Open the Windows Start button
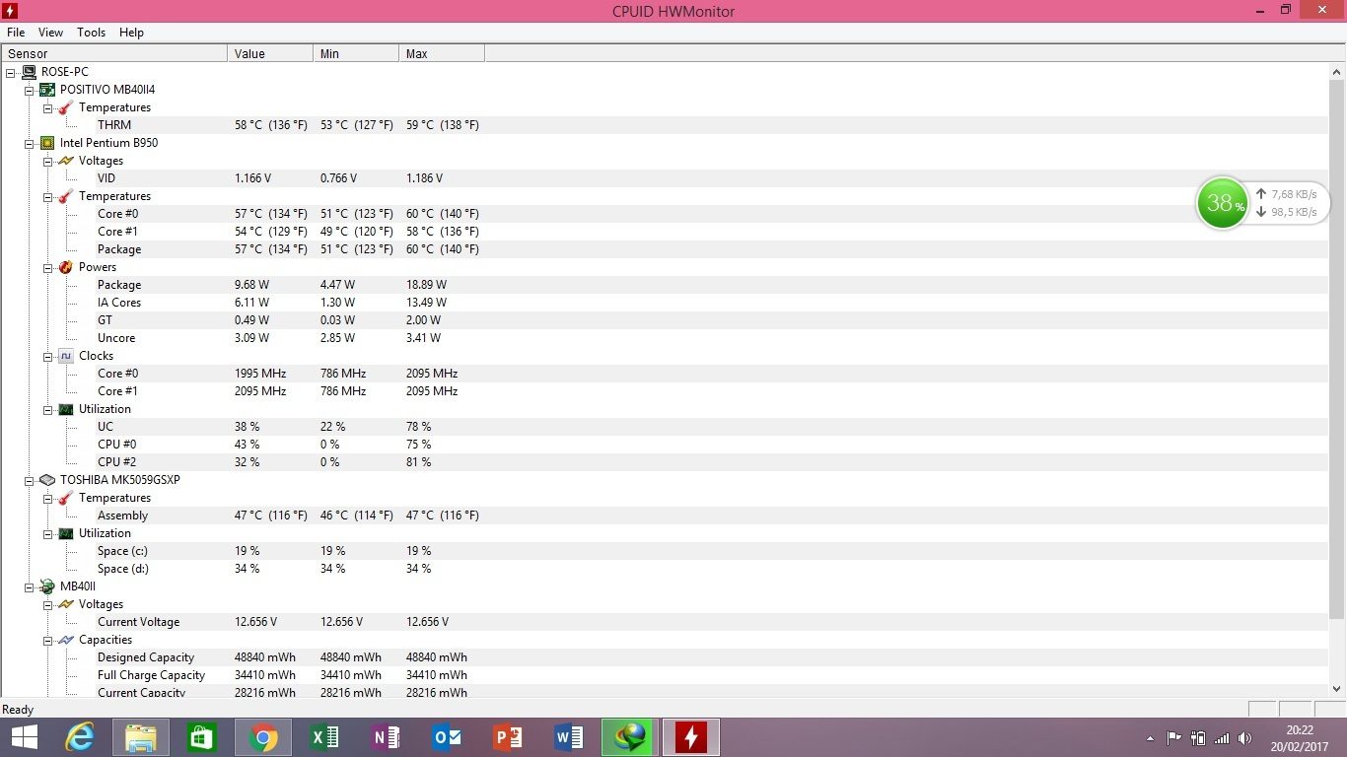 click(x=25, y=737)
